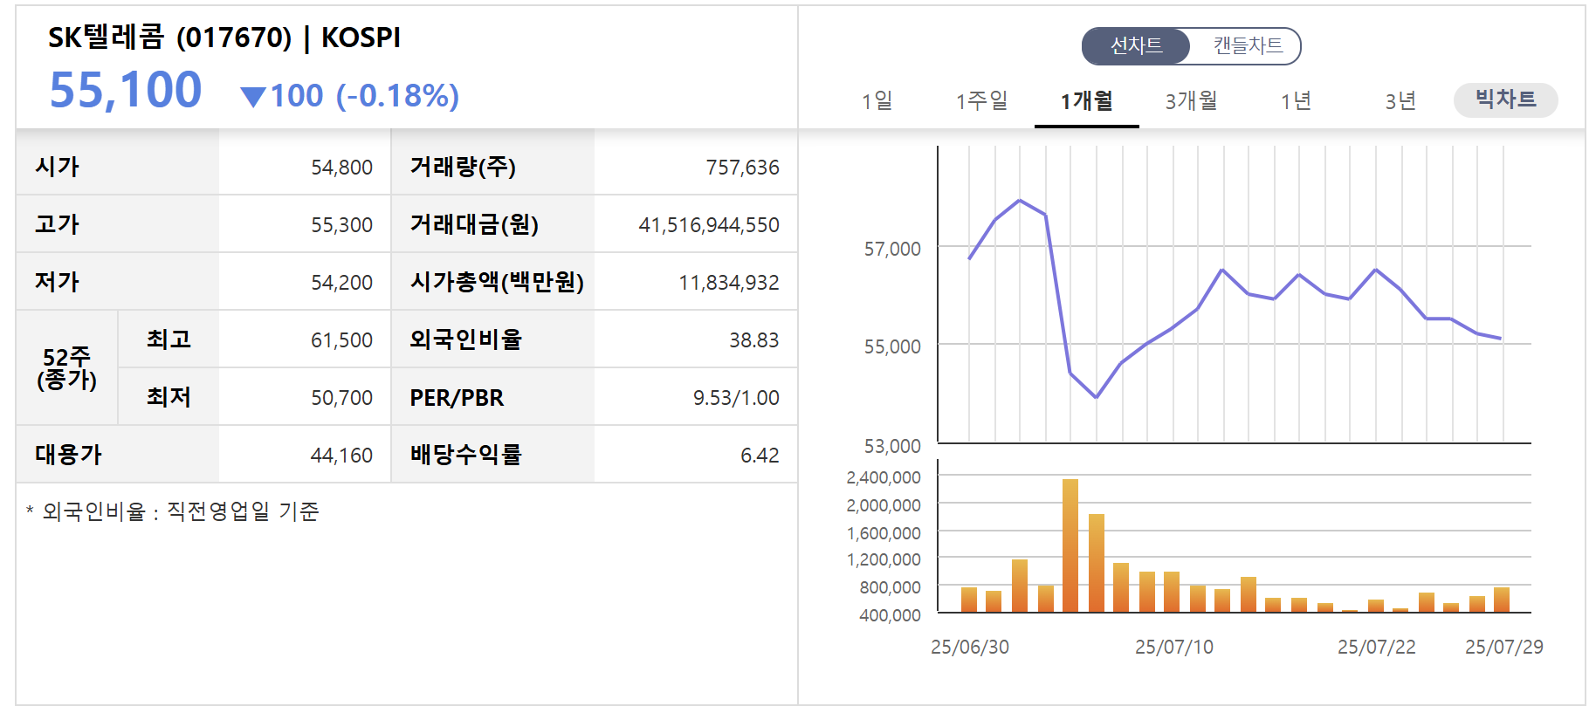Screen dimensions: 1596x713
Task: Click the 대용가 value 44,160
Action: [341, 455]
